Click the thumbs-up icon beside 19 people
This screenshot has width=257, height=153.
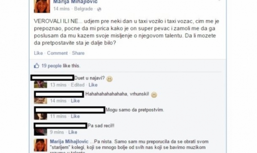point(36,66)
